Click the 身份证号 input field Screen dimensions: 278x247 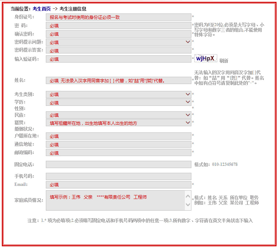tap(118, 17)
